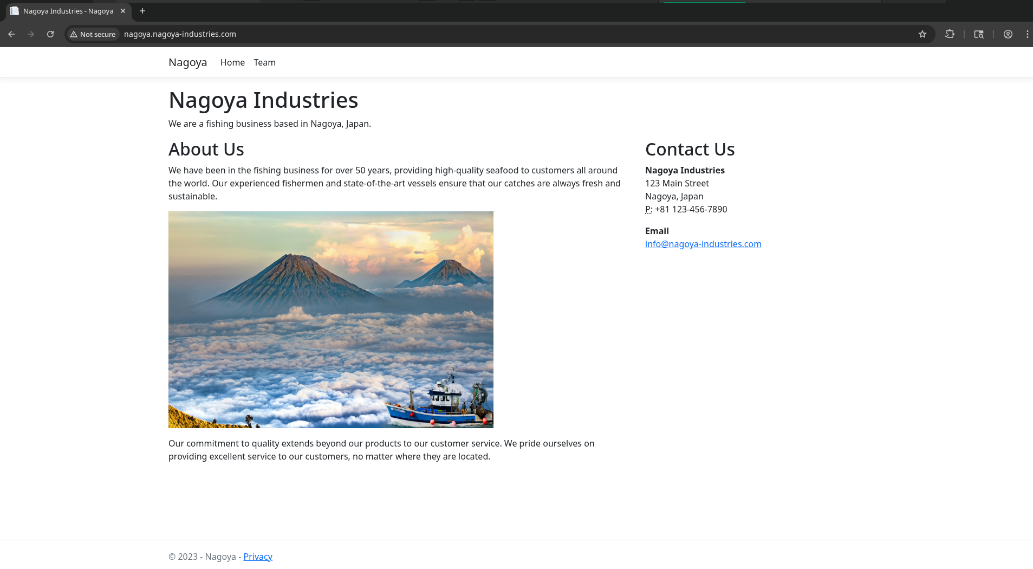The height and width of the screenshot is (569, 1033).
Task: Click the Nagoya brand logo text
Action: [x=187, y=62]
